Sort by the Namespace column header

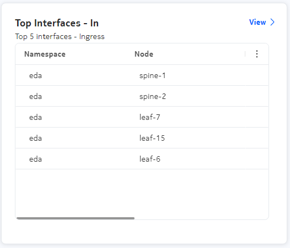click(45, 54)
